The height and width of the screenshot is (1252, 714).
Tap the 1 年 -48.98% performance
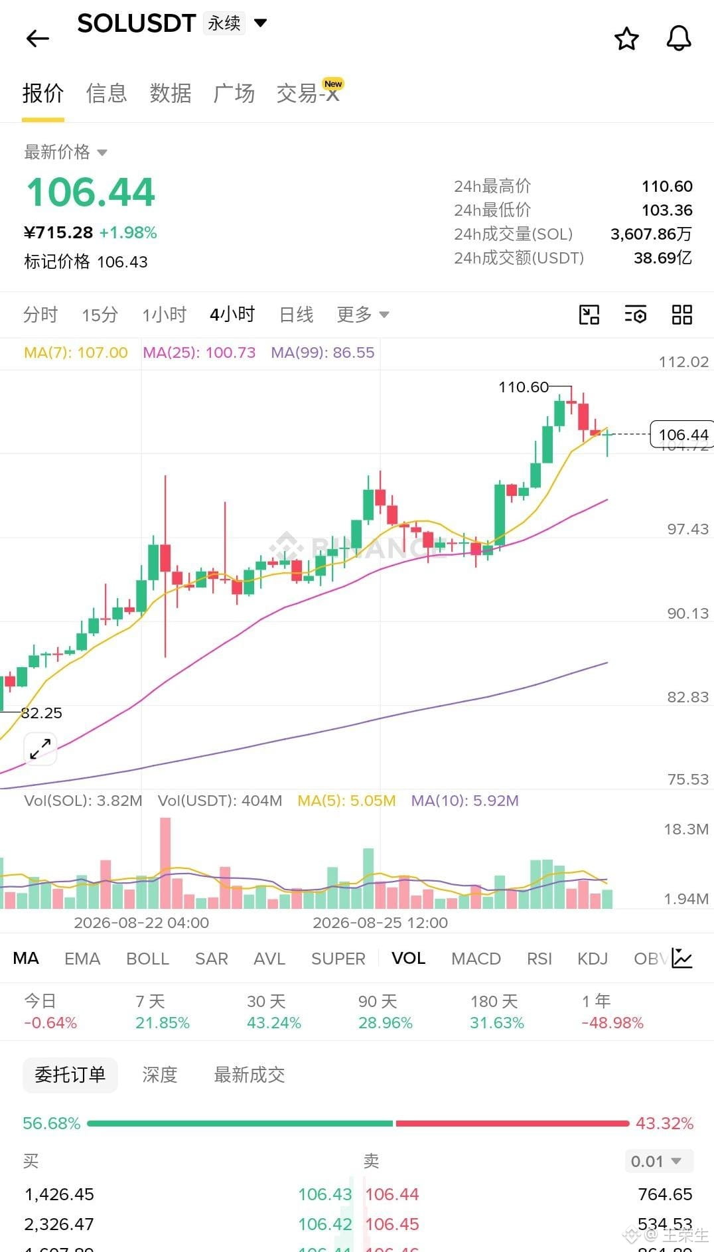(x=612, y=1012)
